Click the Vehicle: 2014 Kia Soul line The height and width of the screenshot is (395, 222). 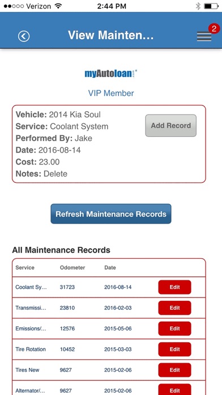pyautogui.click(x=58, y=115)
